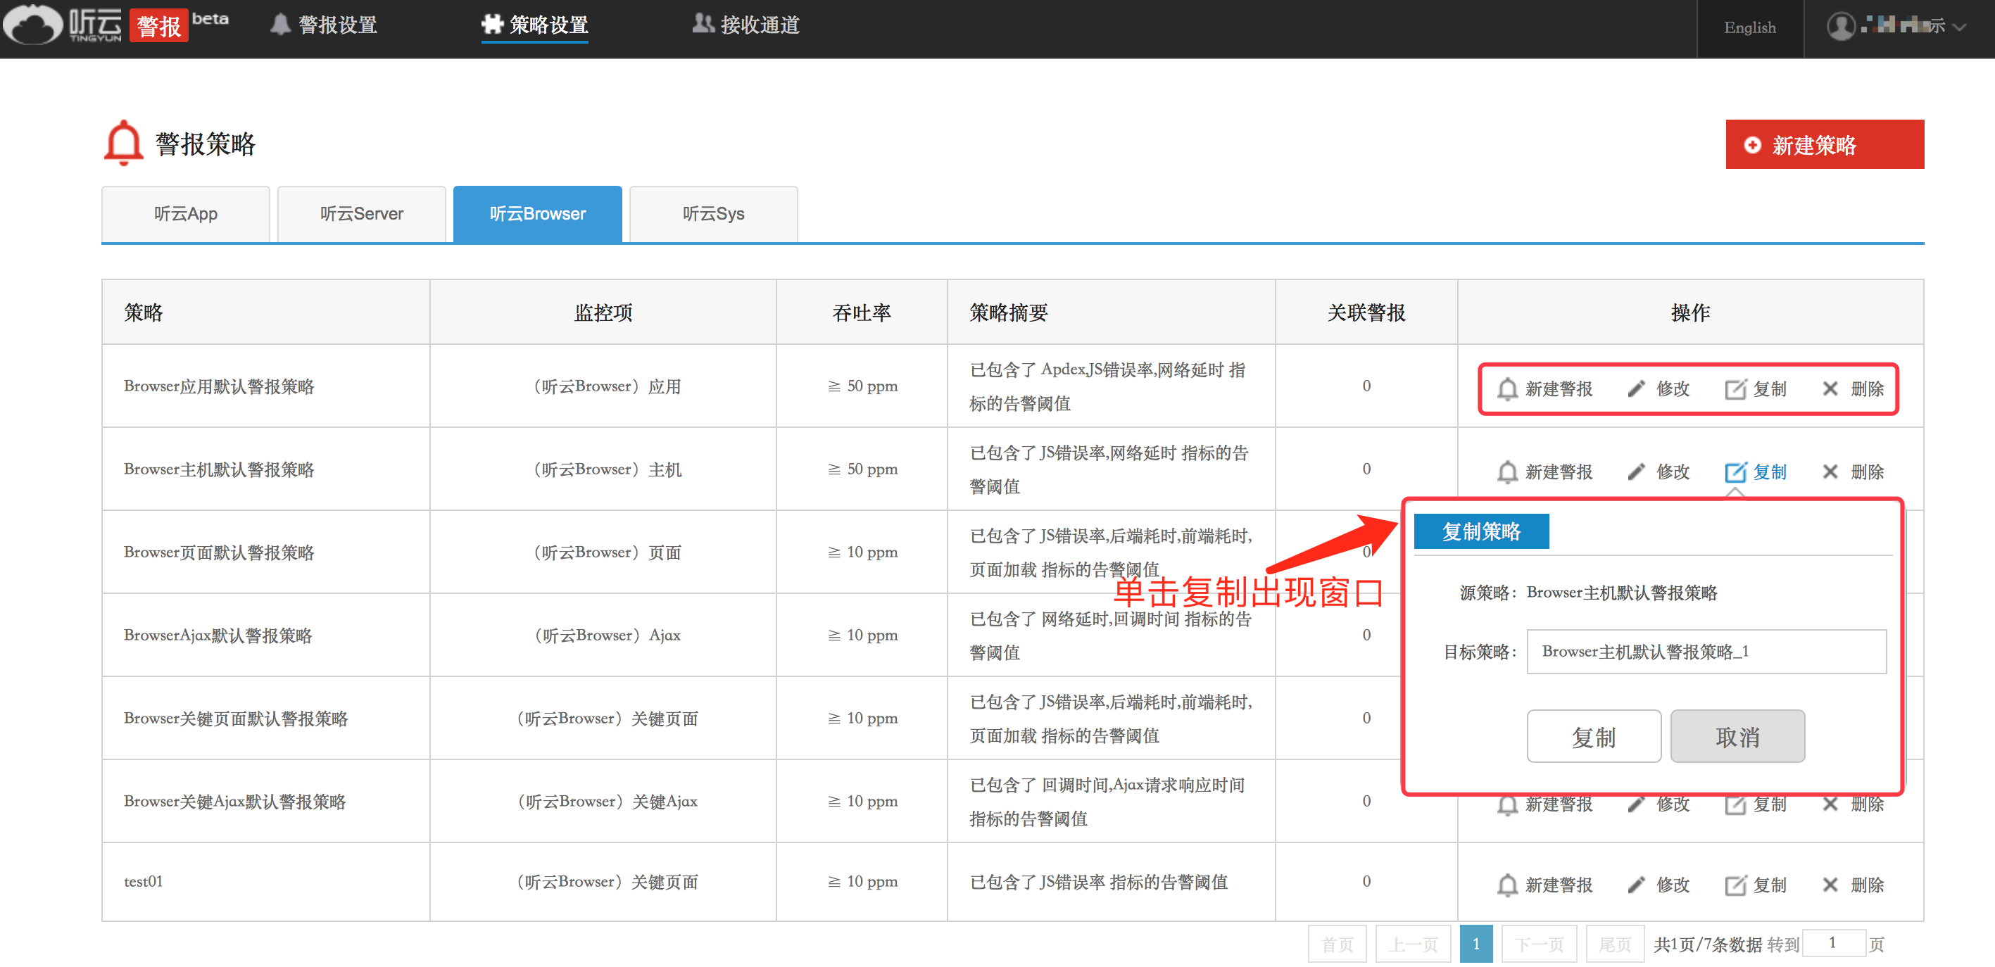Select policy name Browser应用默认警报策略

click(x=219, y=386)
